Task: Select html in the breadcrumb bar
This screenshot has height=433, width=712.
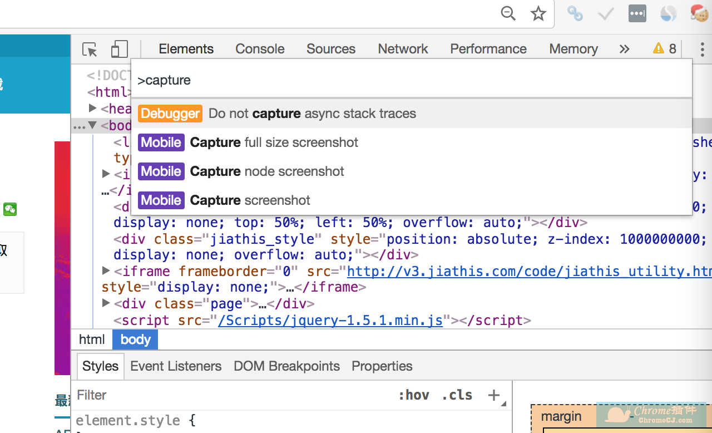Action: [x=92, y=339]
